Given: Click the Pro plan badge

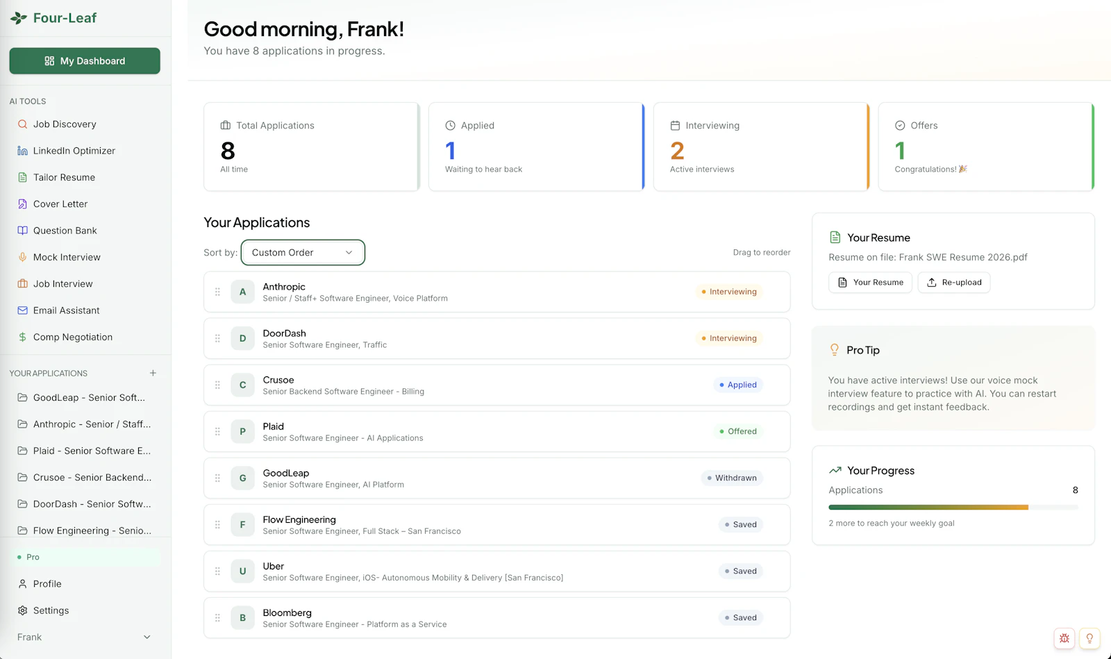Looking at the screenshot, I should (85, 557).
